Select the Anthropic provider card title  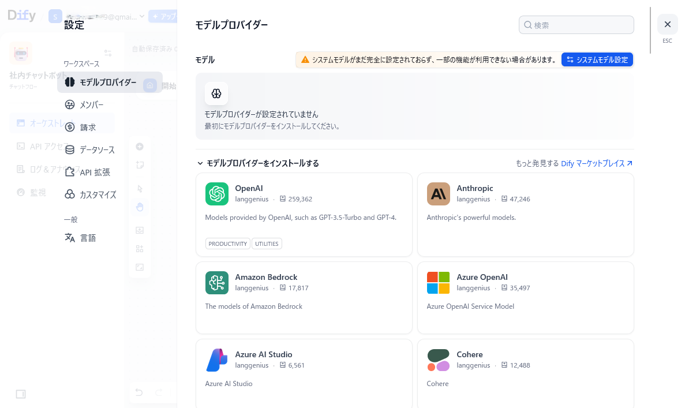click(475, 188)
